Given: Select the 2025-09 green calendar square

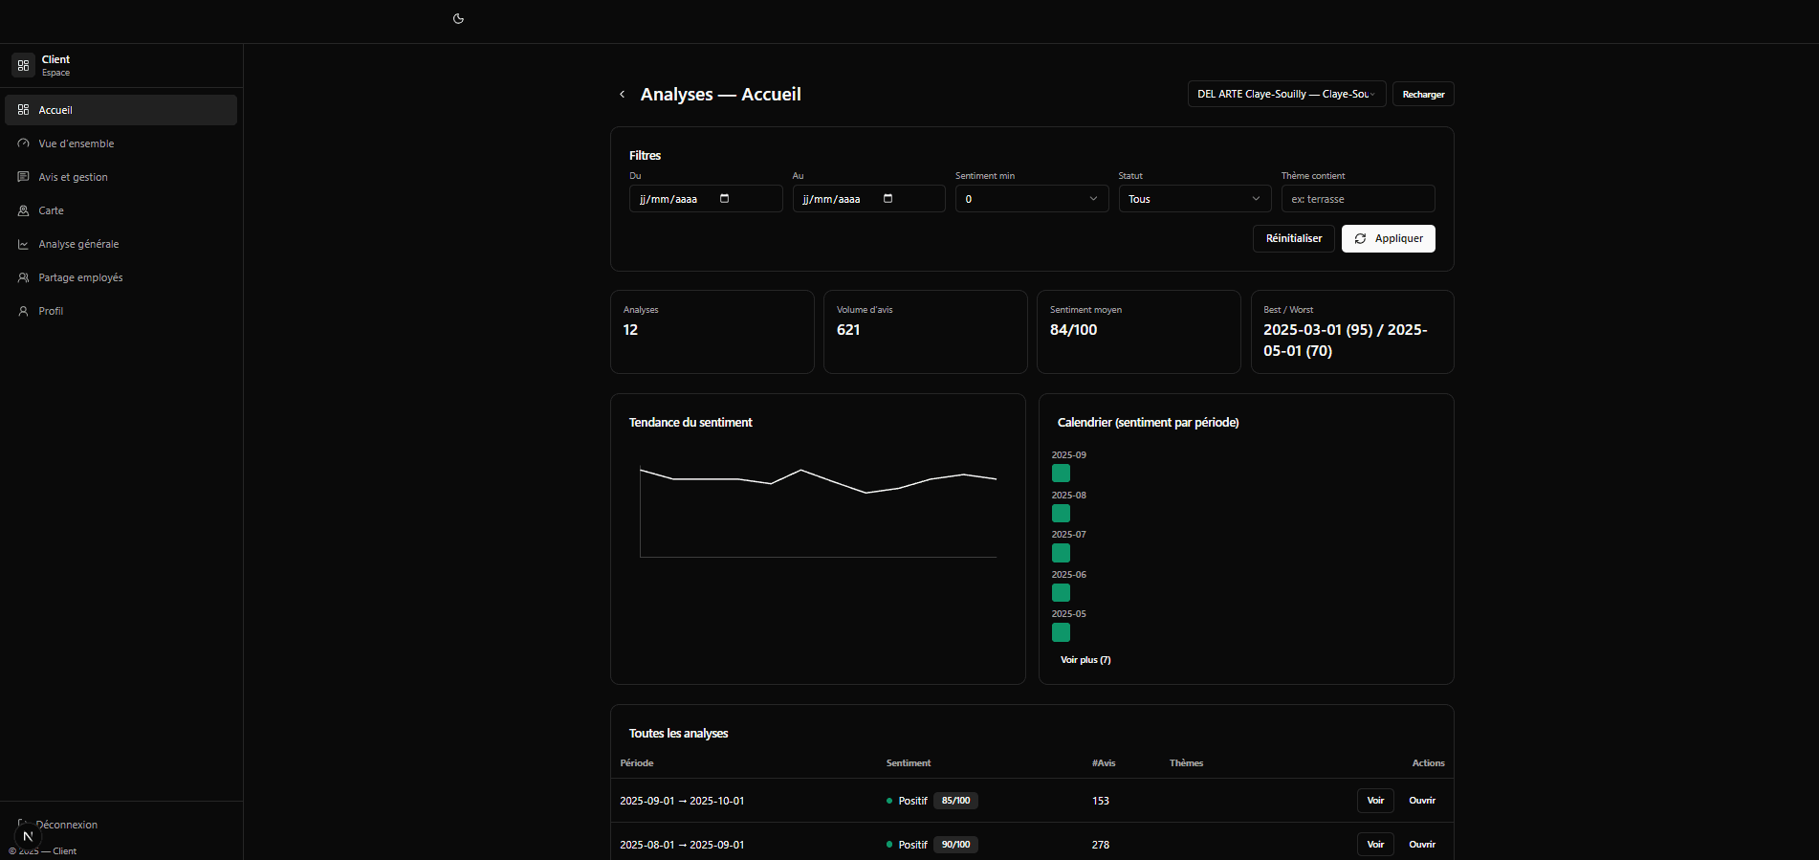Looking at the screenshot, I should click(x=1061, y=474).
